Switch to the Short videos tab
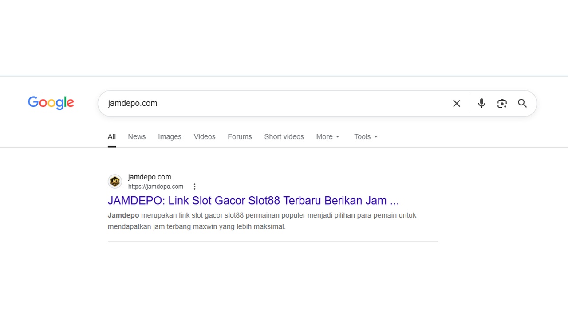The height and width of the screenshot is (319, 568). (284, 136)
